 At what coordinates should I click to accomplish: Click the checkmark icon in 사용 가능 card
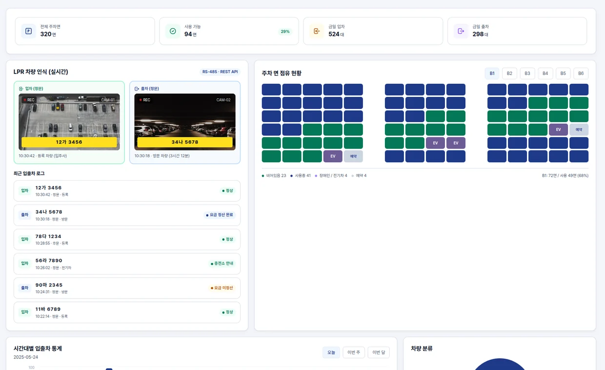click(x=173, y=31)
